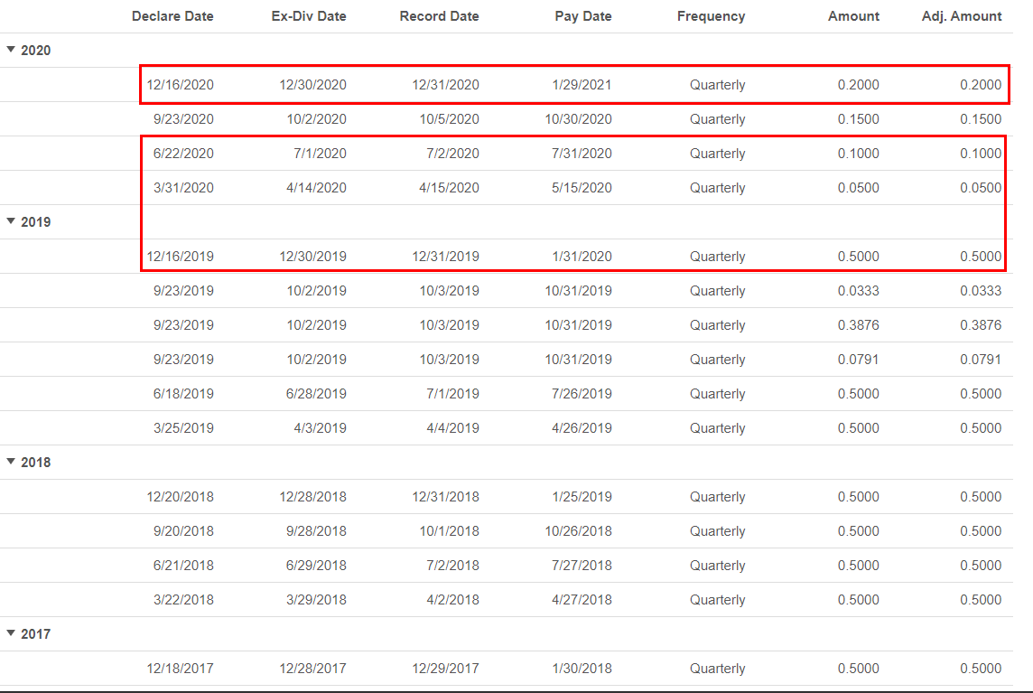The height and width of the screenshot is (693, 1033).
Task: Click record date 12/31/2020
Action: click(x=446, y=84)
